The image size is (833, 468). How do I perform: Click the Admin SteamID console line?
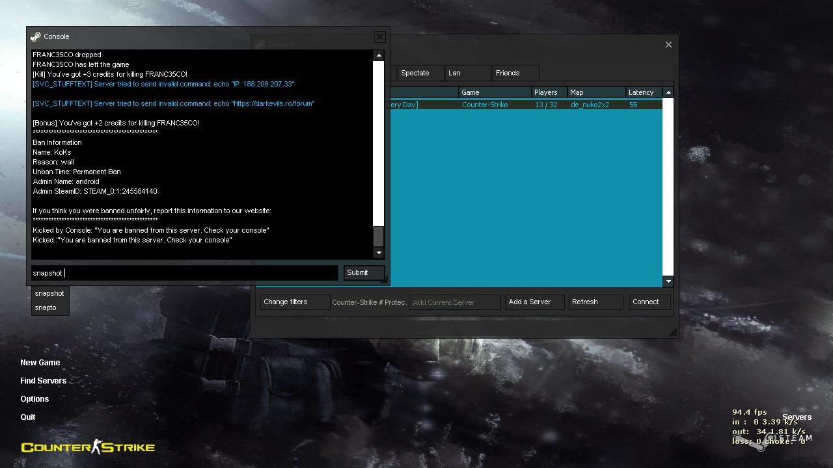[95, 191]
